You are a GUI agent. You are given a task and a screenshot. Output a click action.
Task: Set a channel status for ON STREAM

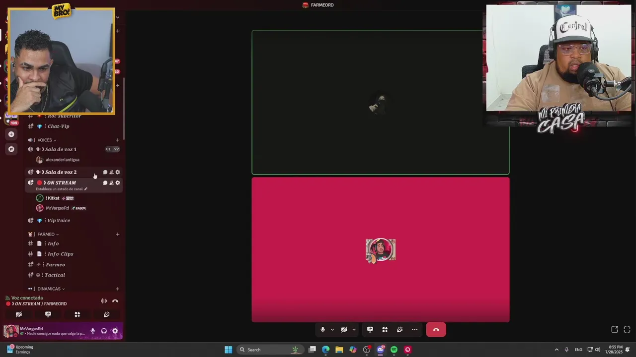(x=61, y=189)
